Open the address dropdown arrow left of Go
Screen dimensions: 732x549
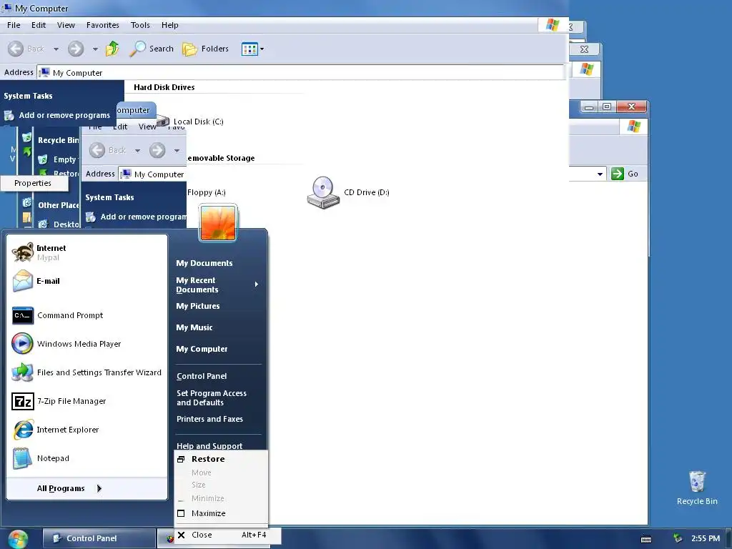tap(600, 174)
